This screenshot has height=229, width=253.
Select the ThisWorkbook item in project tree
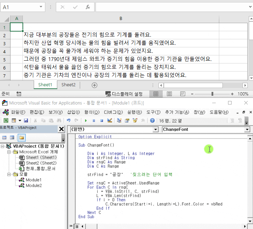[x=40, y=169]
